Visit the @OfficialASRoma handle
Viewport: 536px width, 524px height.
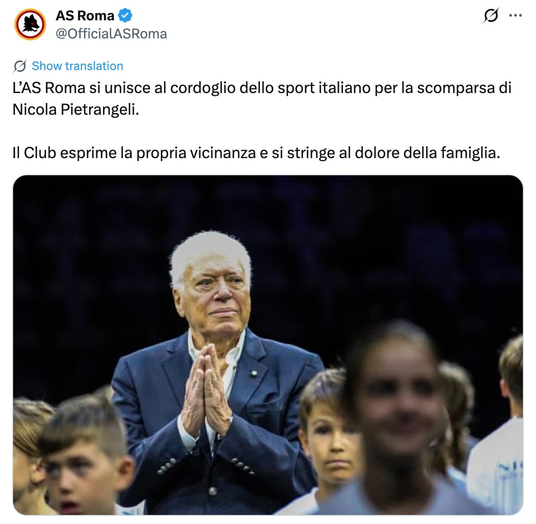point(111,34)
